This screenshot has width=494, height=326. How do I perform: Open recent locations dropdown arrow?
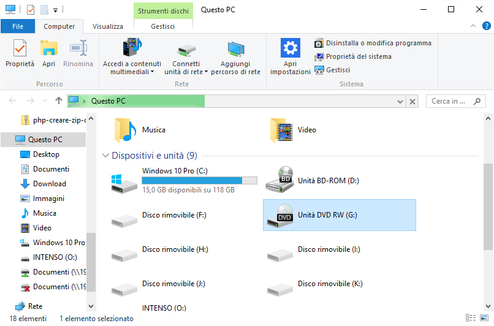tap(45, 101)
